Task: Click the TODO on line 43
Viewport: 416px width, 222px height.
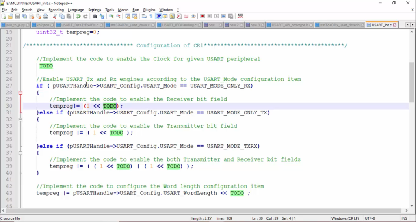Action: [x=237, y=193]
